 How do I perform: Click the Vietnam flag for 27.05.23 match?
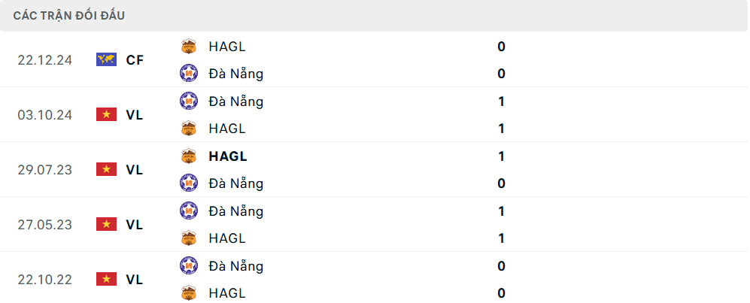pyautogui.click(x=106, y=224)
